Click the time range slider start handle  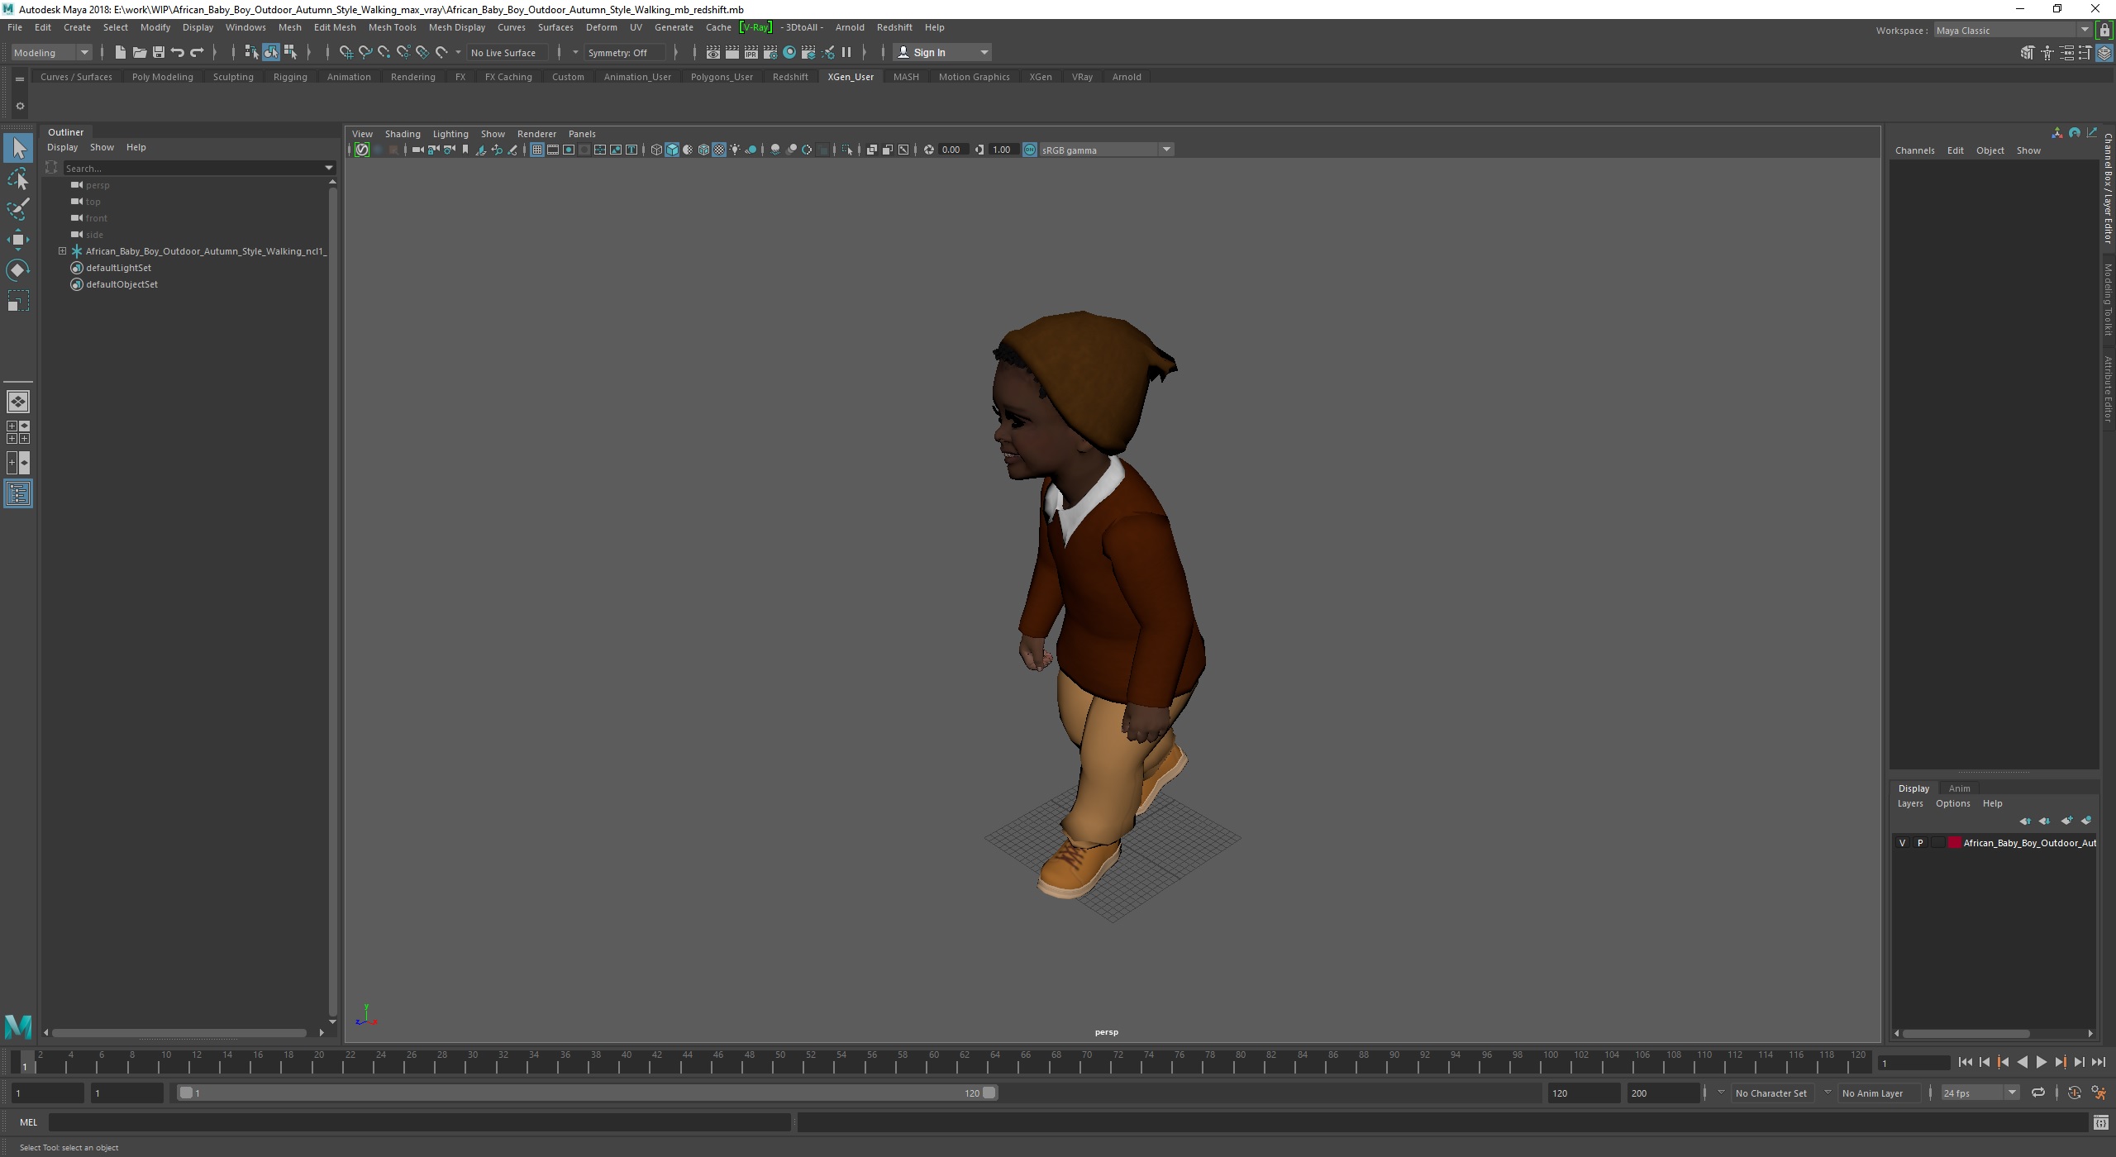(x=186, y=1093)
